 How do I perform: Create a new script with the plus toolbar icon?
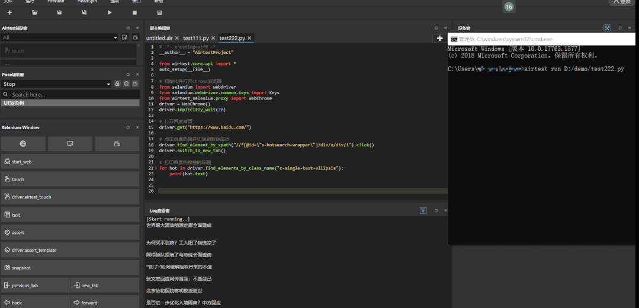[10, 12]
